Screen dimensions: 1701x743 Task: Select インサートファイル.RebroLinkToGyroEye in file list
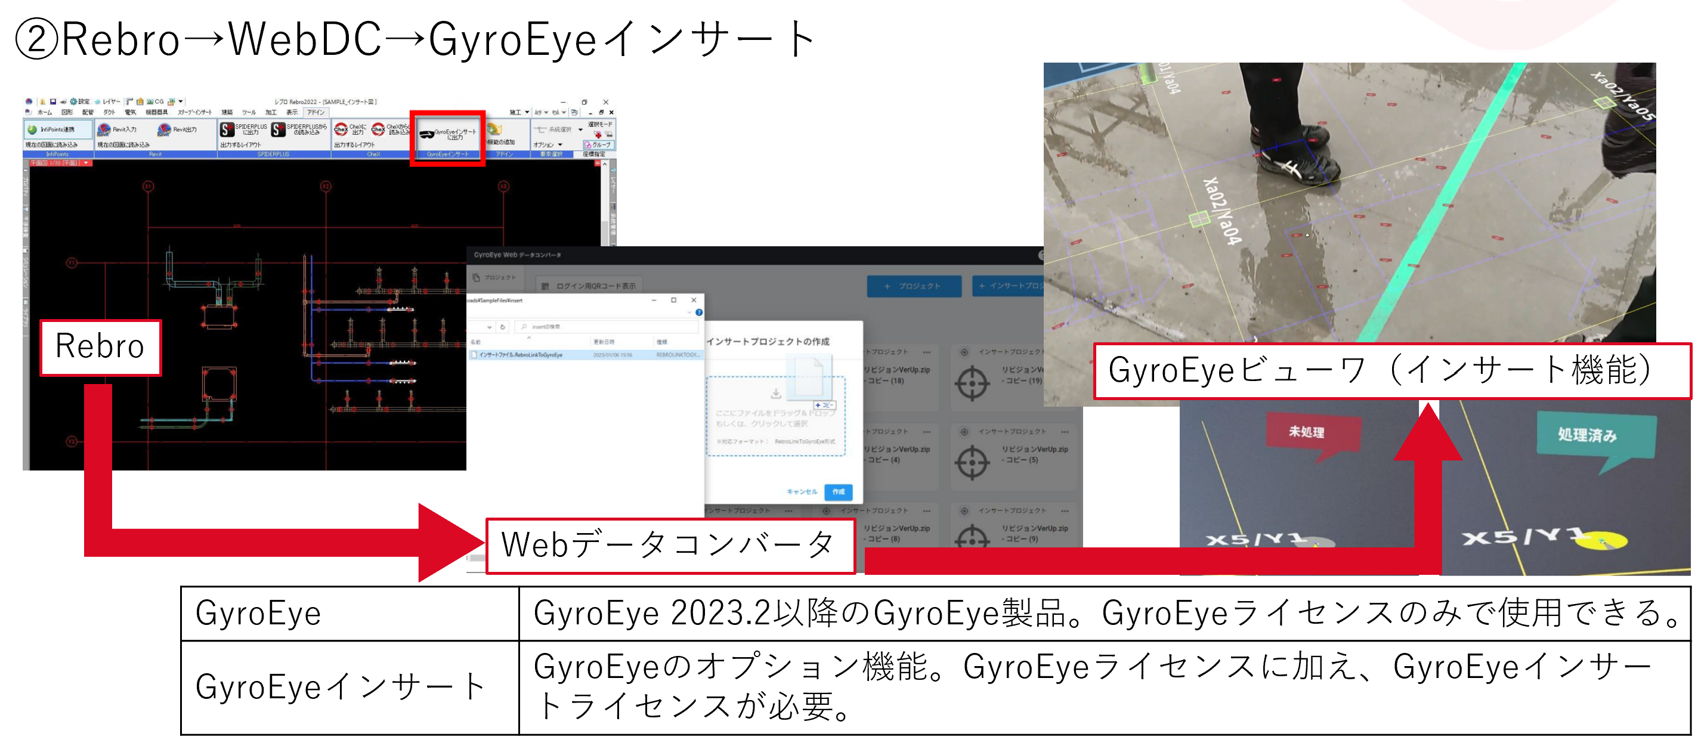pos(520,355)
